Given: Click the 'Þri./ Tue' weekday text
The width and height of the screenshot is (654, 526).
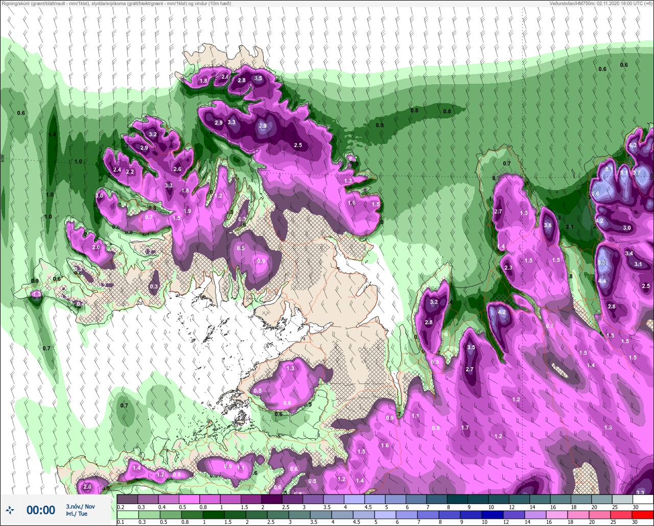Looking at the screenshot, I should pos(77,514).
